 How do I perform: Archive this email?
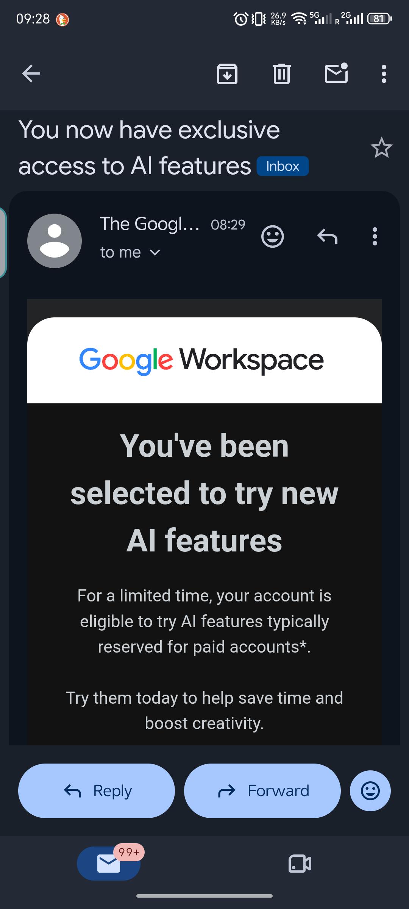(227, 73)
